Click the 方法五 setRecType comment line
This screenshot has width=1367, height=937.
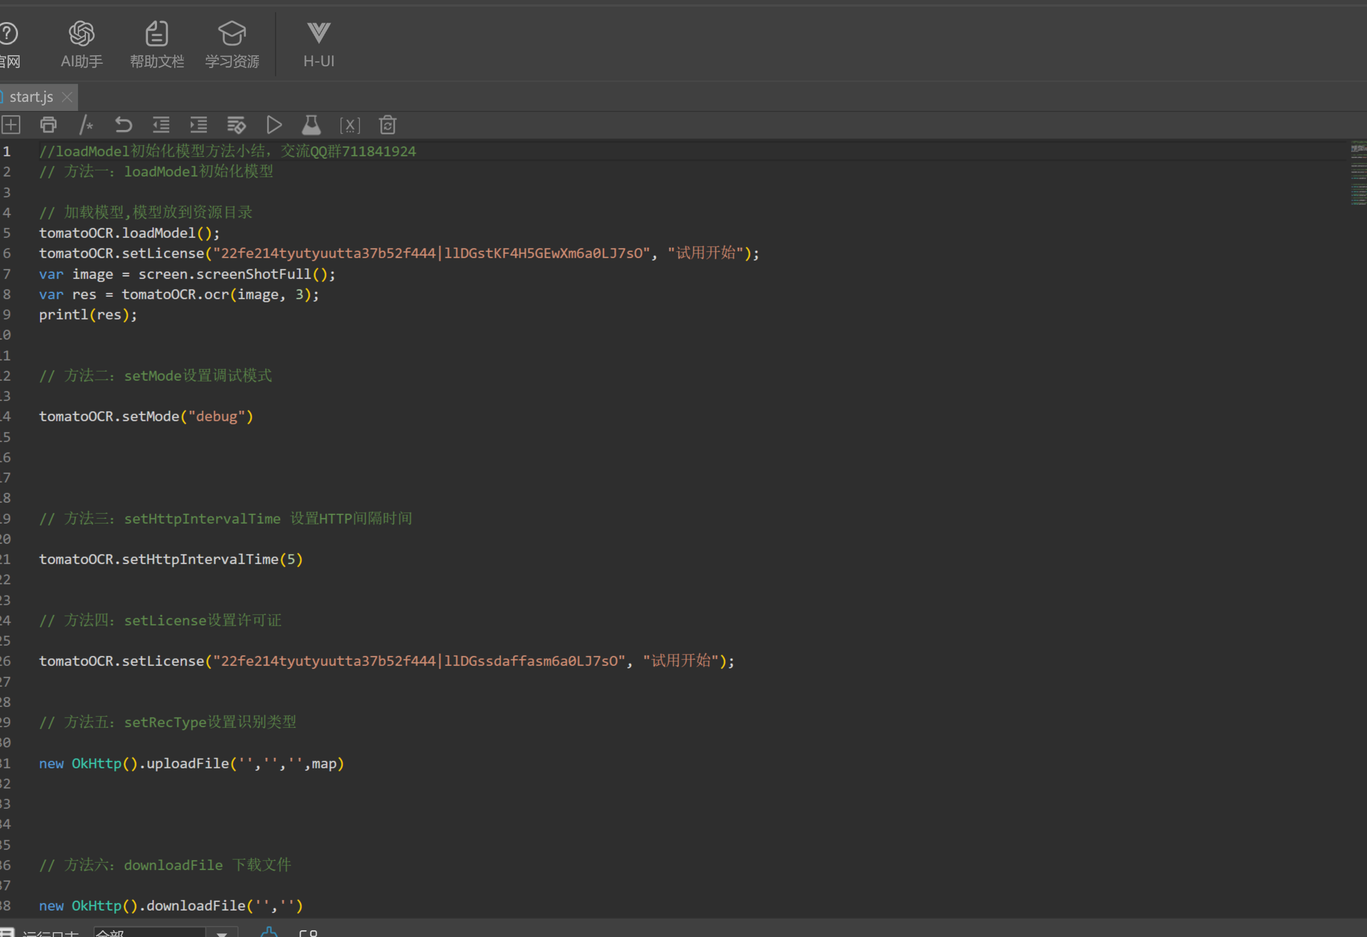168,722
